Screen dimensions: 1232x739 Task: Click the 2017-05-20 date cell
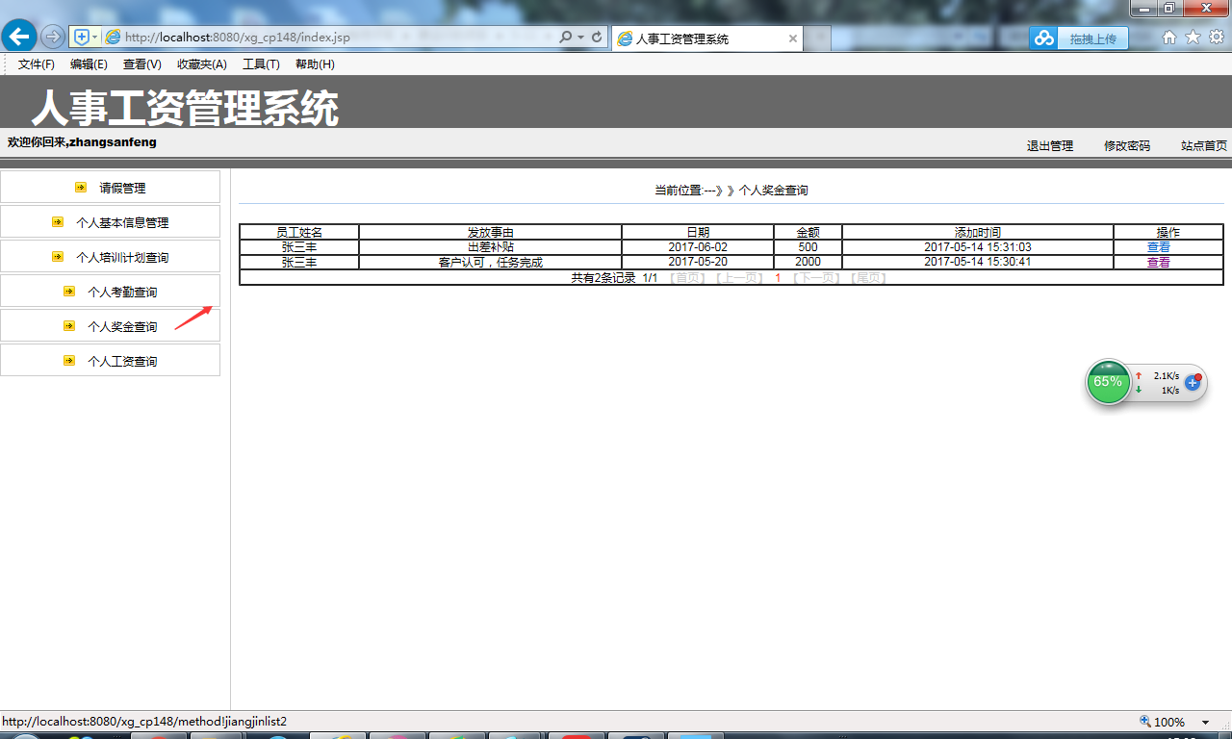[698, 263]
